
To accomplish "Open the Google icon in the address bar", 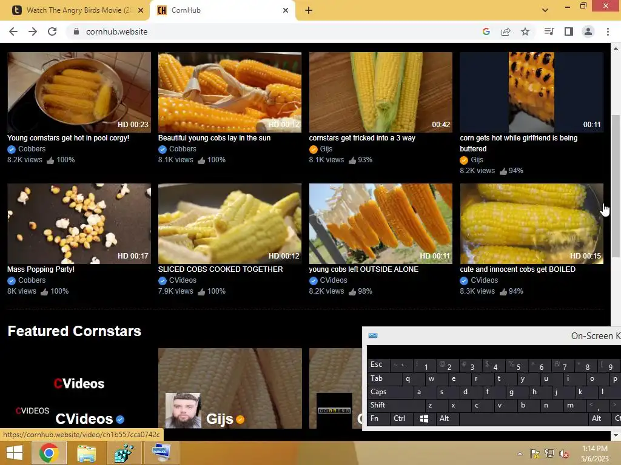I will [x=486, y=31].
